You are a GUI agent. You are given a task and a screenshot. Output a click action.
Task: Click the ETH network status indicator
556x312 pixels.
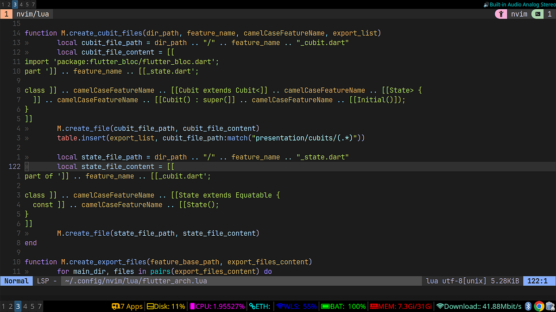click(259, 306)
